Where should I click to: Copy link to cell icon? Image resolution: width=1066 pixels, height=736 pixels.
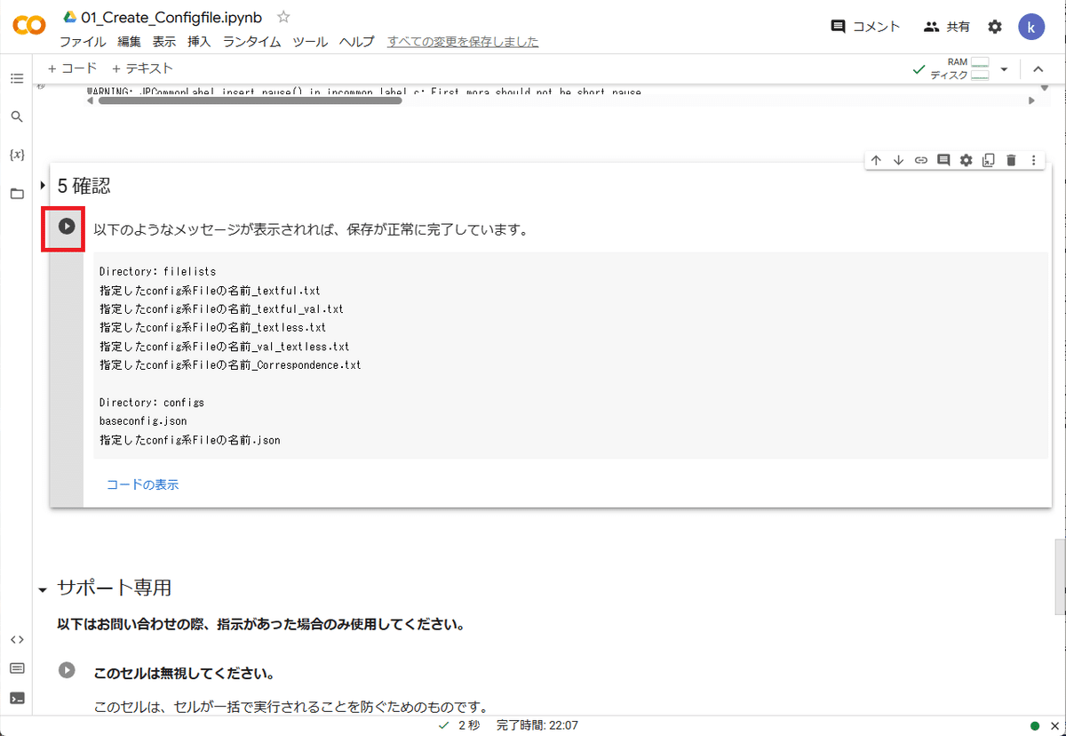(921, 160)
